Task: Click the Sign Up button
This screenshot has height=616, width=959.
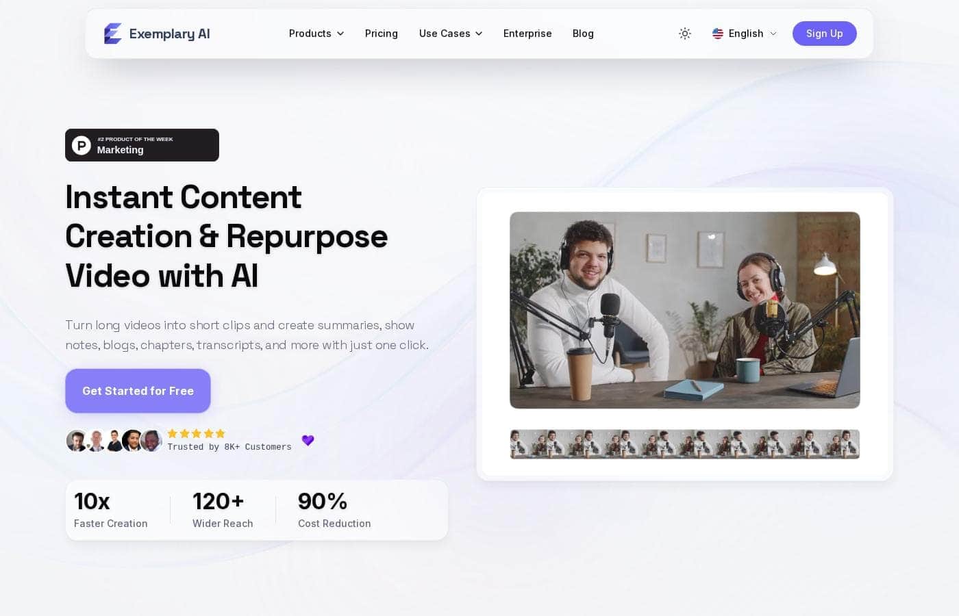Action: coord(824,34)
